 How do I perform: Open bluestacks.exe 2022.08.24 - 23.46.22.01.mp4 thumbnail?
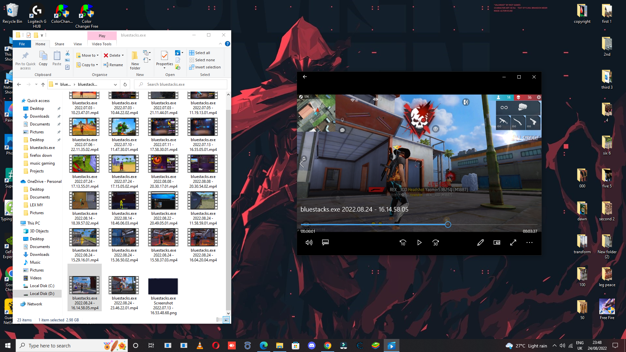click(x=124, y=286)
